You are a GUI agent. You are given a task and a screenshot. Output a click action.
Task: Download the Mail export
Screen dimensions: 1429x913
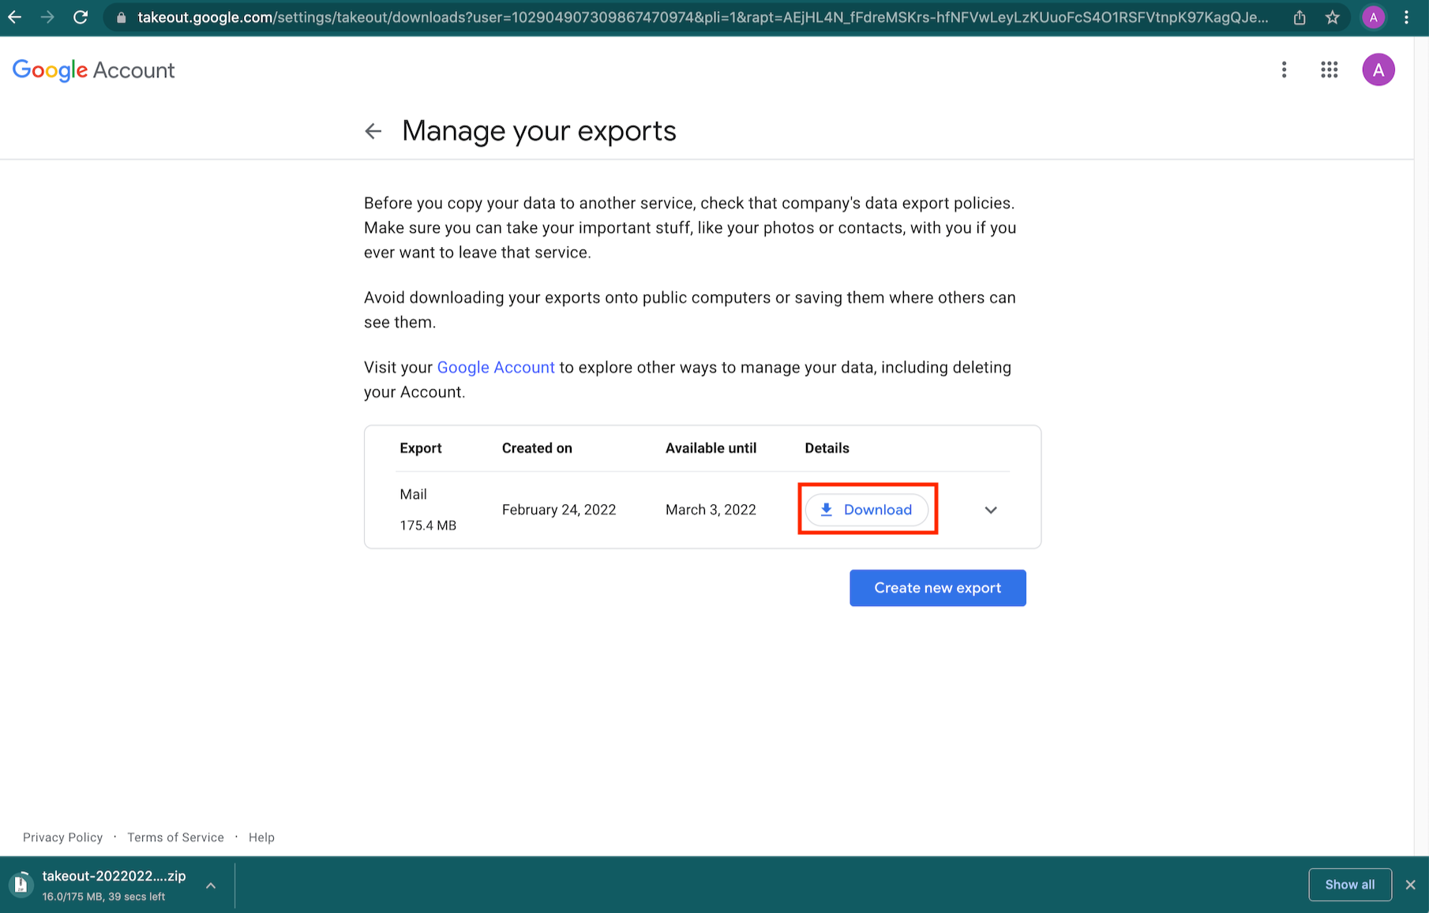pos(867,510)
